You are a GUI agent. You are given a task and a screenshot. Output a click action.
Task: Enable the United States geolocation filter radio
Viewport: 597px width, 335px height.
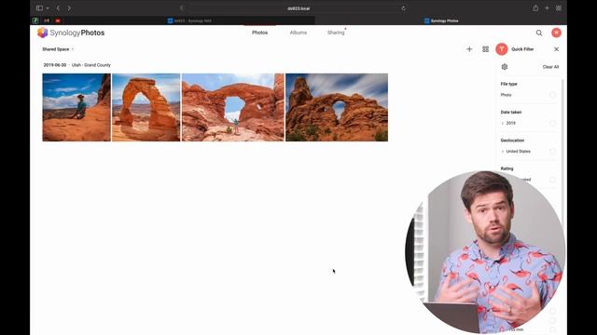pos(552,151)
